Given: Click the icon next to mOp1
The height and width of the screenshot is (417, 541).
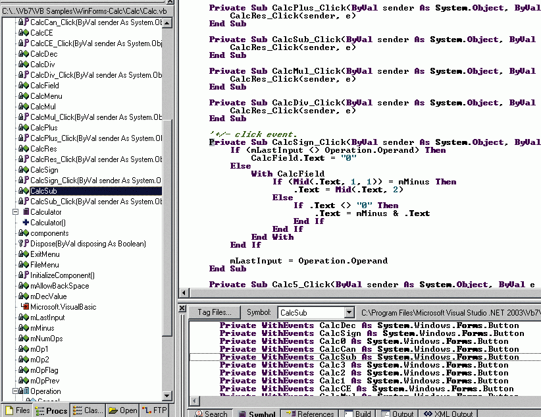Looking at the screenshot, I should tap(24, 349).
